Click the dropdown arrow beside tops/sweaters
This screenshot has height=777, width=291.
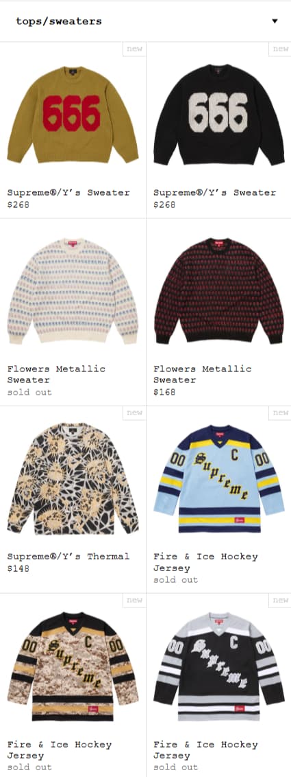[275, 21]
